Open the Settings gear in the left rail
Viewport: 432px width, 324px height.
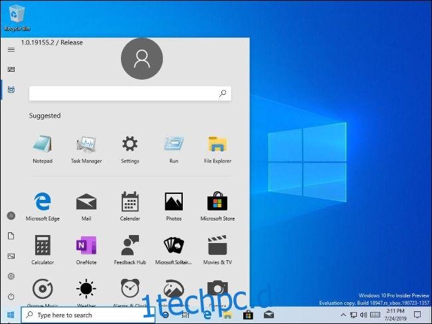(x=11, y=276)
